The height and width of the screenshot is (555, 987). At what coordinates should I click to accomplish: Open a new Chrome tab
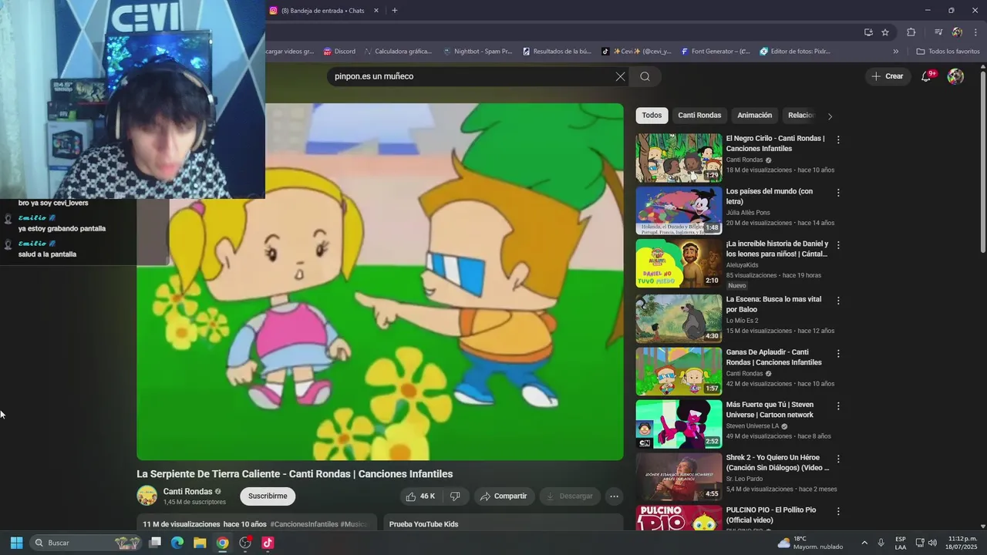tap(395, 11)
